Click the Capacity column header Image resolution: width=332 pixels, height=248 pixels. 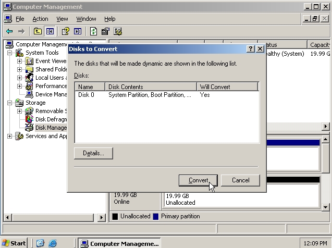pos(318,45)
